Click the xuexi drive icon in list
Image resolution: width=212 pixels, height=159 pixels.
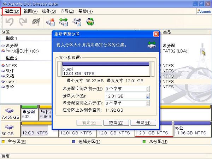(3, 82)
